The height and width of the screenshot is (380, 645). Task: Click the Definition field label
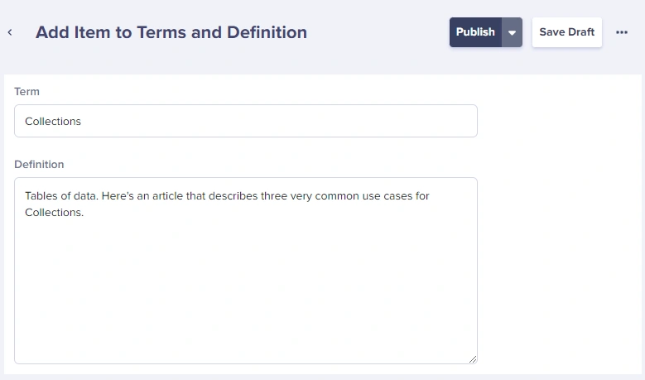[x=39, y=164]
